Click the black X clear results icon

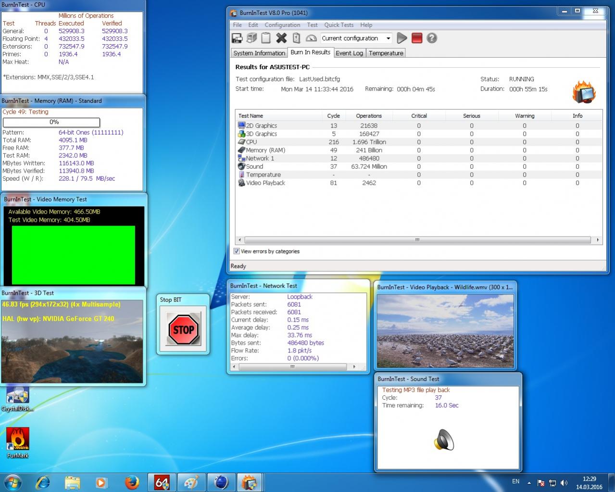(x=281, y=38)
